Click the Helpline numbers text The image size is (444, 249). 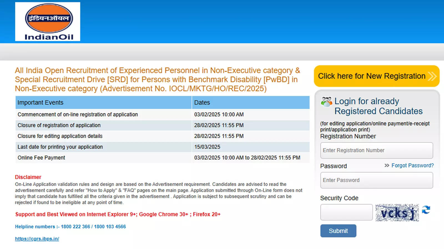pos(70,227)
